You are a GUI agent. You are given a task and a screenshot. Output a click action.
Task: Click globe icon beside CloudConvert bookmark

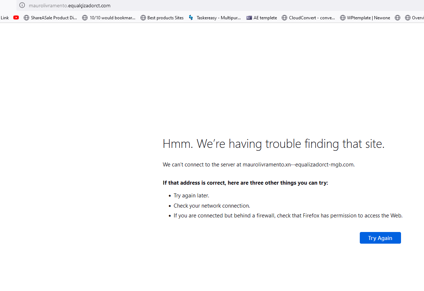click(x=285, y=18)
